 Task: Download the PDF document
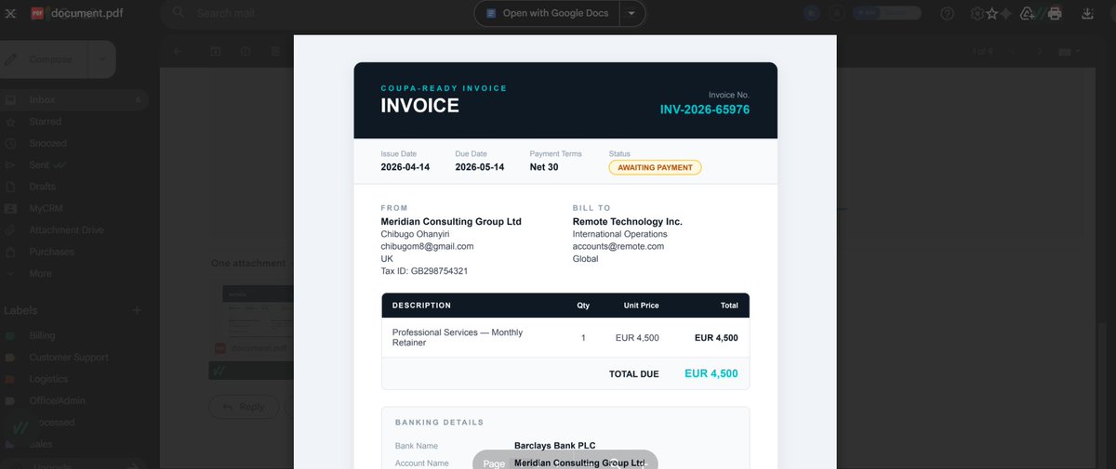click(1088, 14)
